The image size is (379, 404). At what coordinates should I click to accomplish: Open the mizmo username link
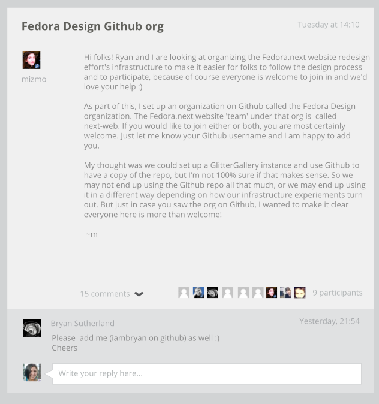click(34, 79)
